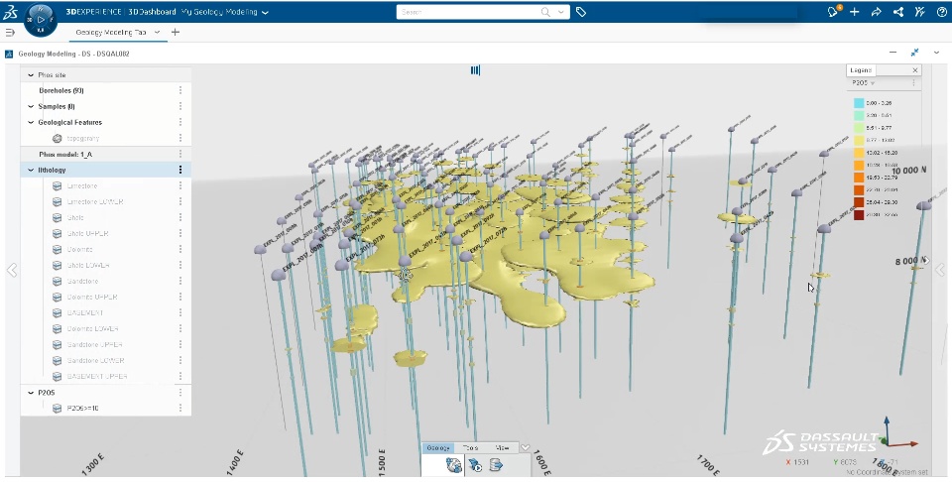Open options menu for Geological Features row
The width and height of the screenshot is (952, 482).
(x=180, y=122)
